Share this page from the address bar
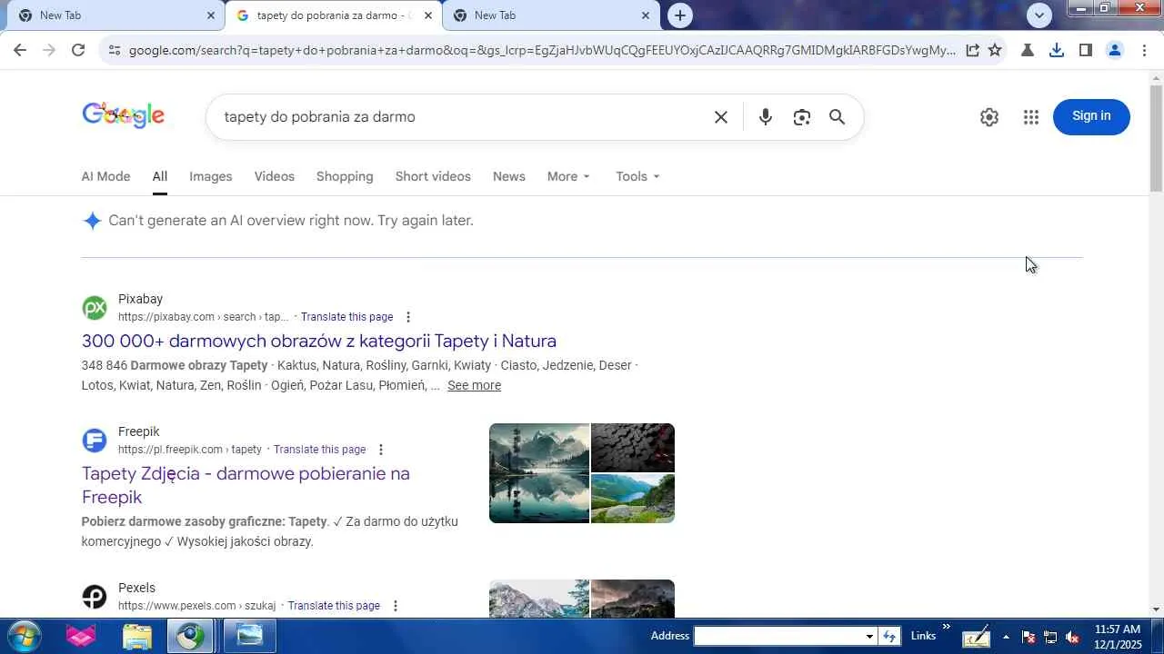 coord(972,50)
